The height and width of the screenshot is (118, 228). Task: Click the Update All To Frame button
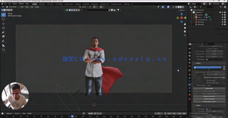(209, 101)
